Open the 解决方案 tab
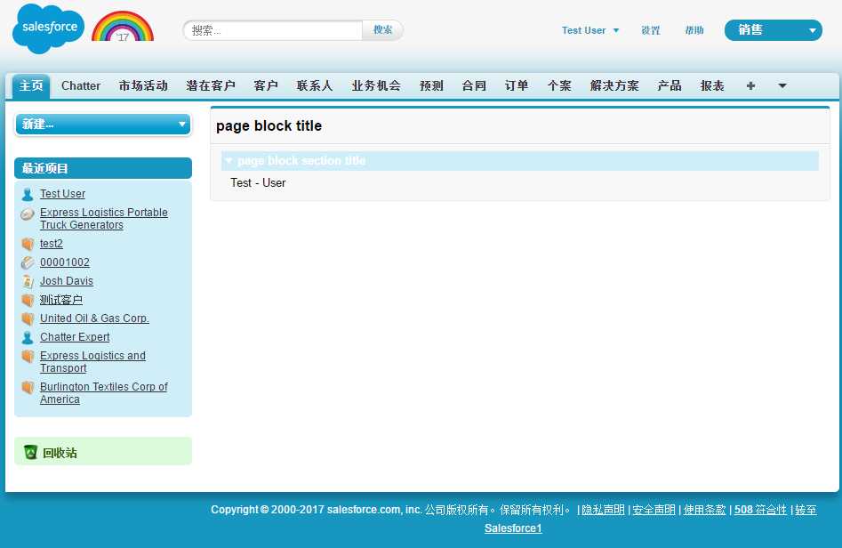842x548 pixels. pyautogui.click(x=614, y=86)
